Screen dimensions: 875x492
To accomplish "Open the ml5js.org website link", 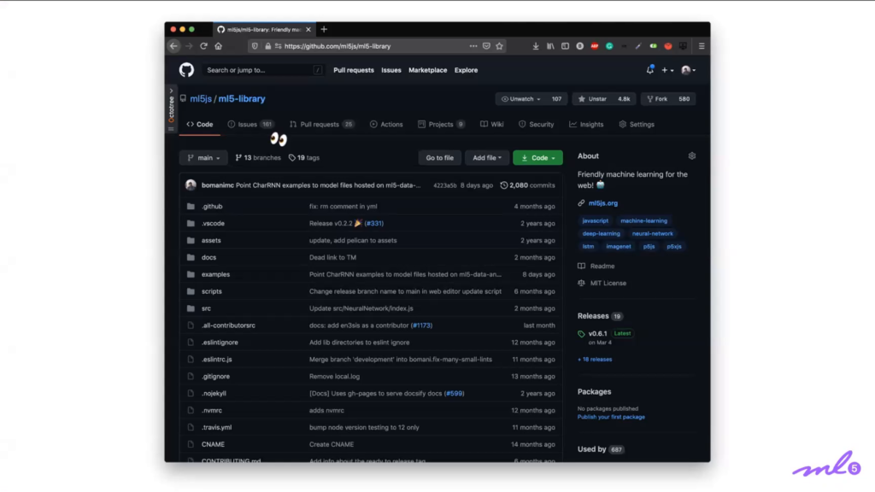I will coord(602,203).
